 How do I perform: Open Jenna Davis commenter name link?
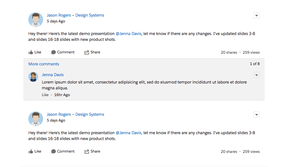53,75
